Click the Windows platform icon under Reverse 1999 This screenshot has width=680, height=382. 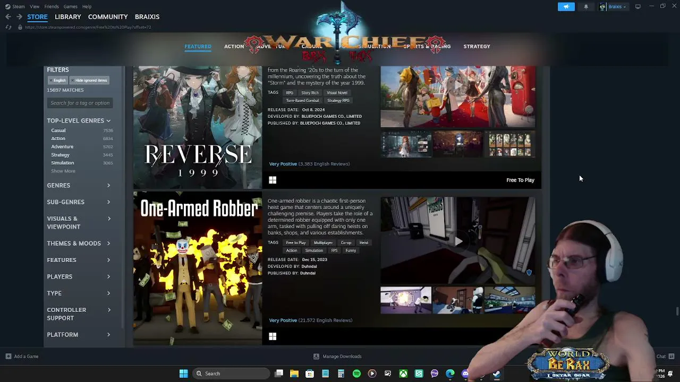(273, 180)
